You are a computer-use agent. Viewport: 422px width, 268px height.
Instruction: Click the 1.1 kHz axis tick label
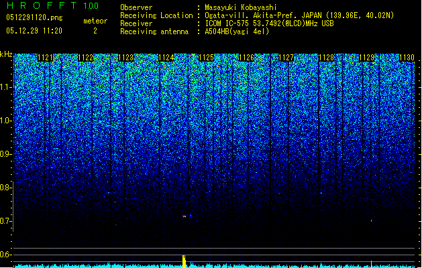tap(5, 87)
